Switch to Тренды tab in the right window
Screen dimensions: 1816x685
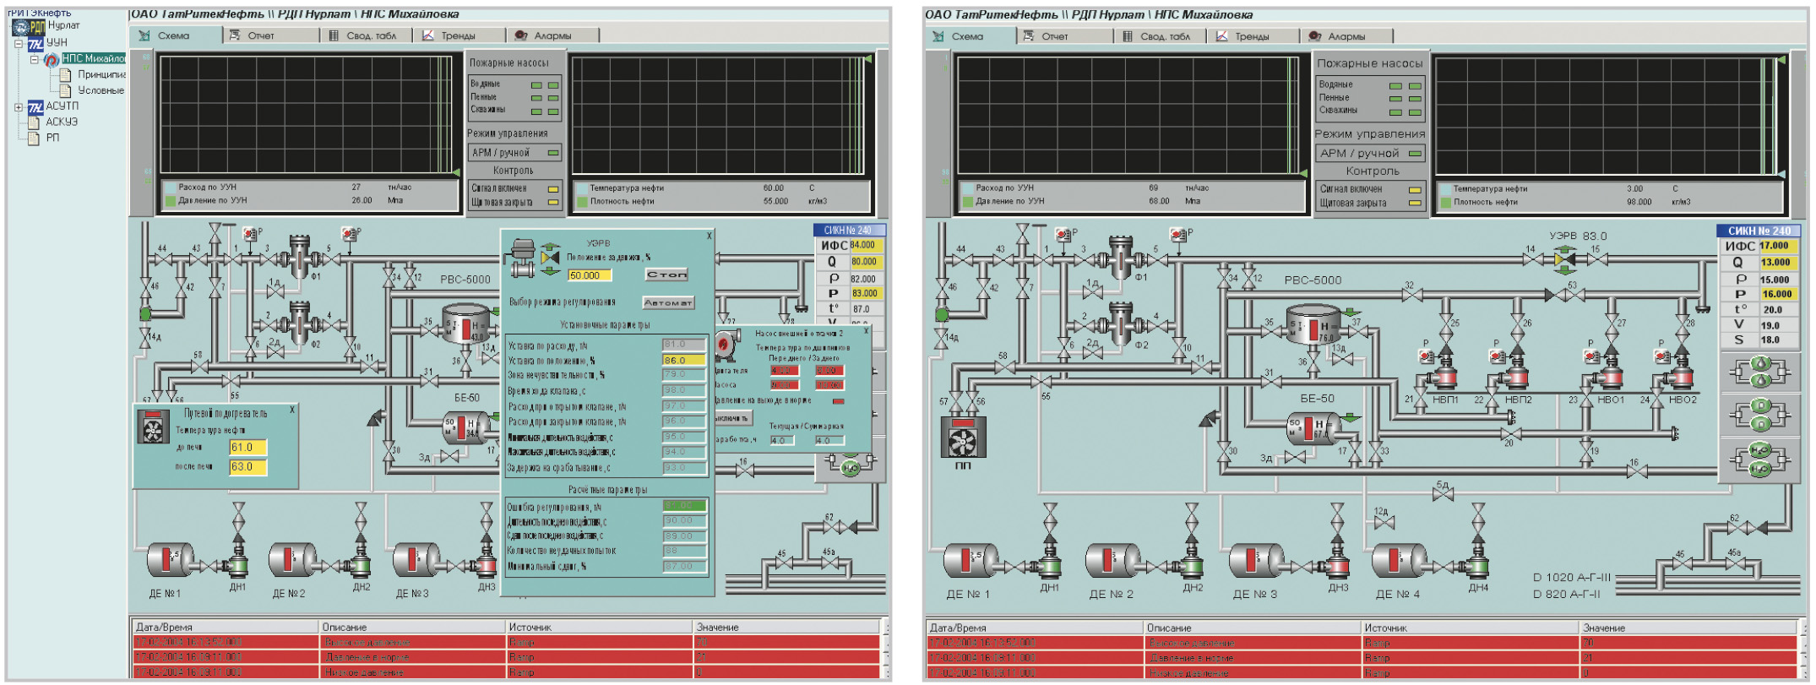pos(1253,36)
